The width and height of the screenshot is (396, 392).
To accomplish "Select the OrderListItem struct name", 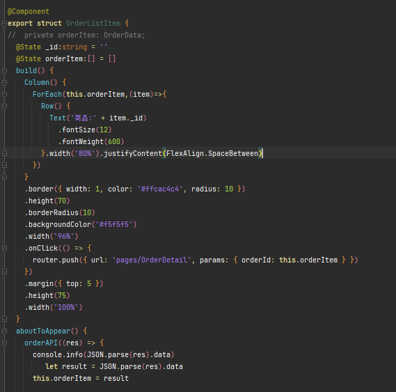I will 93,23.
